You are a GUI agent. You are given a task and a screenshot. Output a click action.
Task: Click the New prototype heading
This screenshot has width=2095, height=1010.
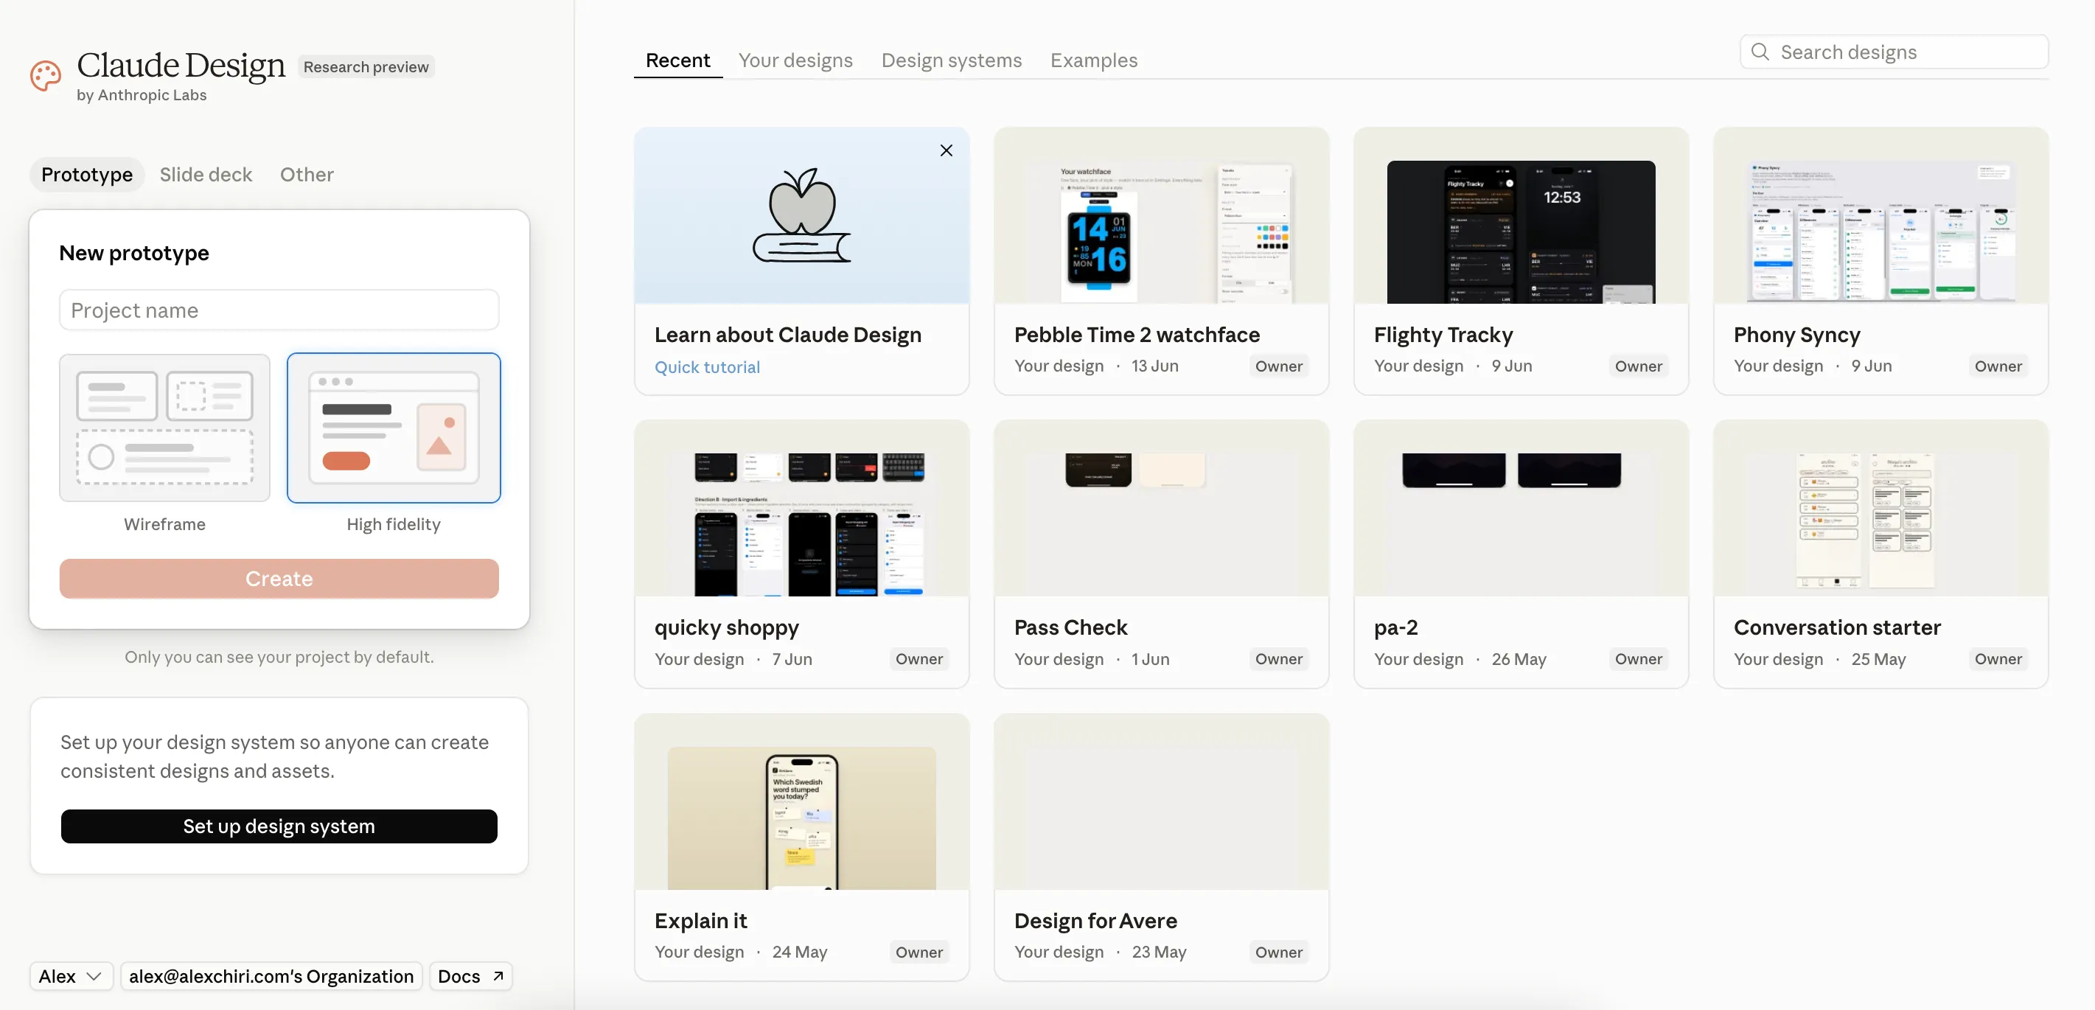click(133, 253)
